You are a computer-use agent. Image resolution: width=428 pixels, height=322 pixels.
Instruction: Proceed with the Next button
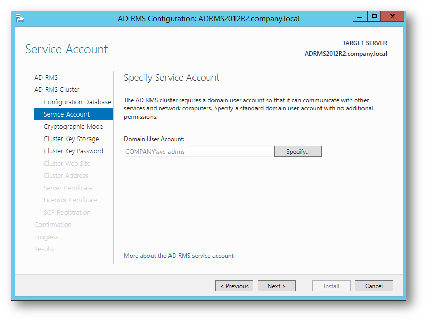click(x=276, y=286)
